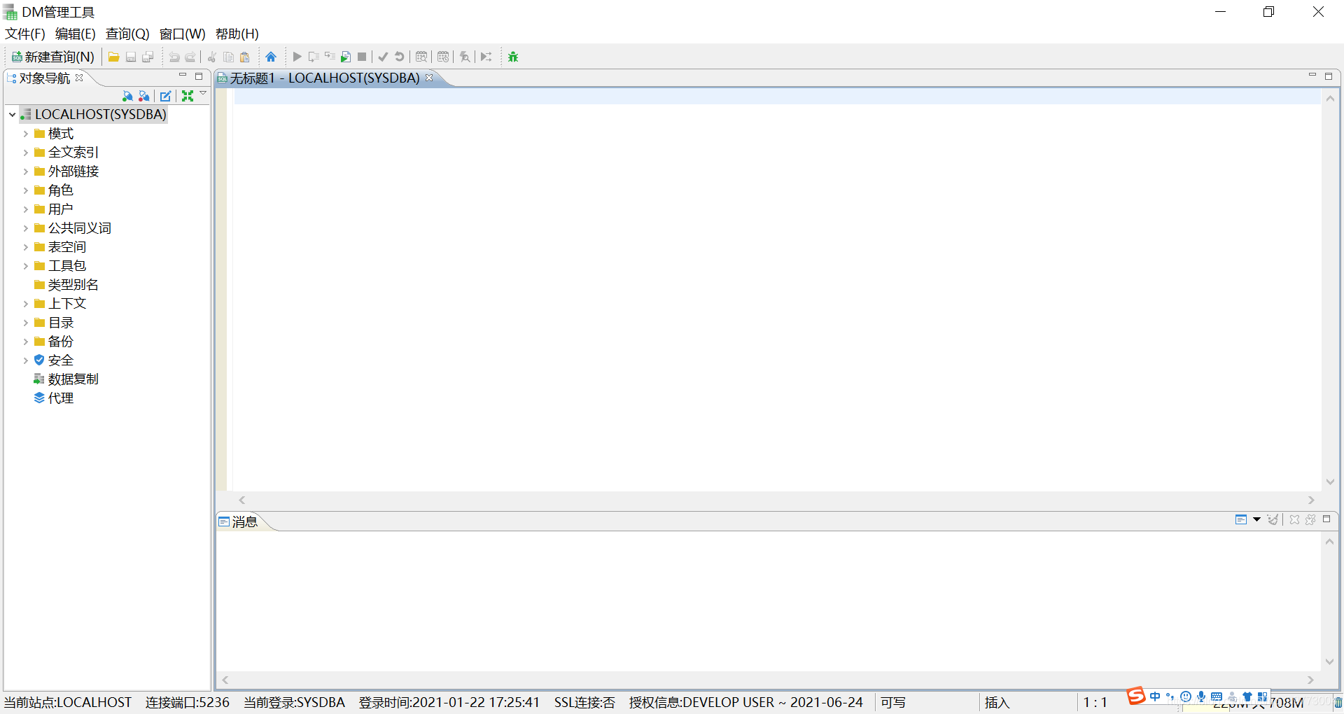The image size is (1344, 714).
Task: Open the 窗口(W) menu
Action: 183,34
